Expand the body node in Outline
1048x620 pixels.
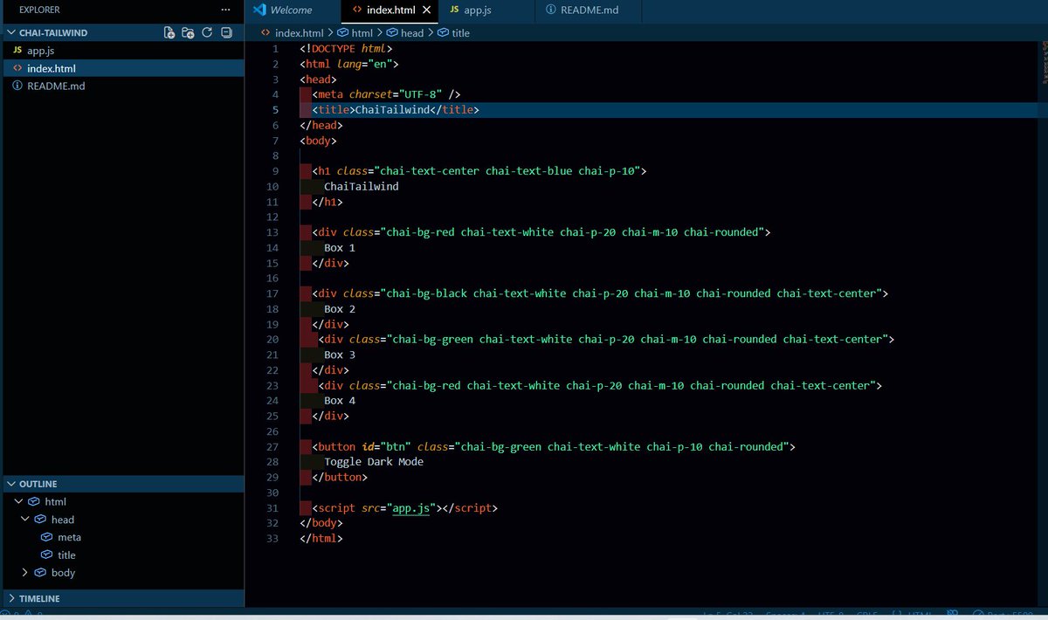(24, 573)
